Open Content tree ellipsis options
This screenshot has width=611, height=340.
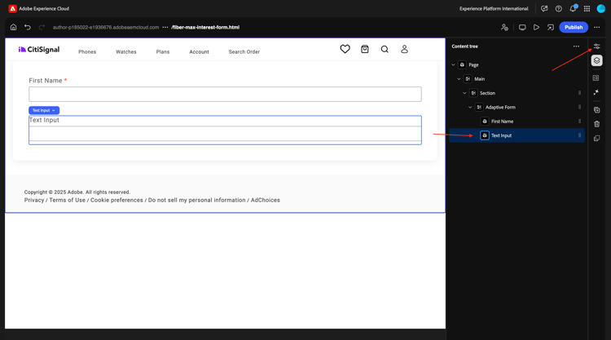[x=576, y=46]
